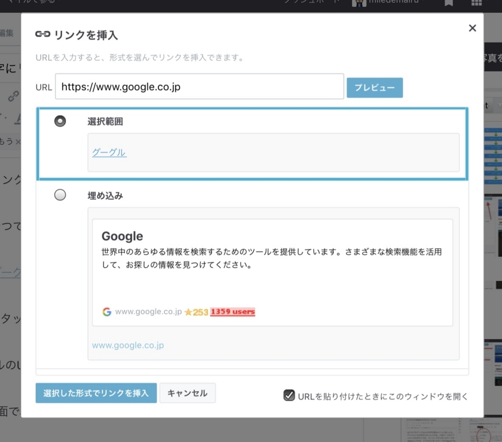Click the キャンセル button
The image size is (502, 442).
tap(188, 393)
